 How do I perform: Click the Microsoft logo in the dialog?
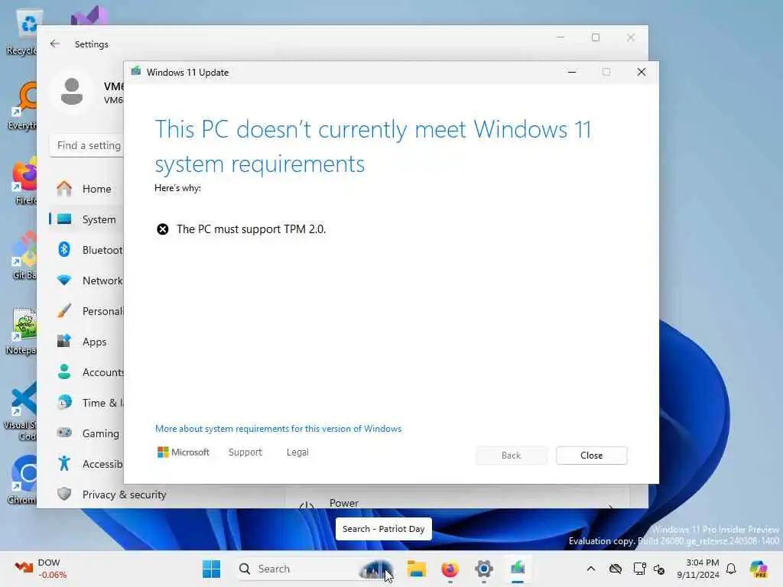click(x=184, y=452)
